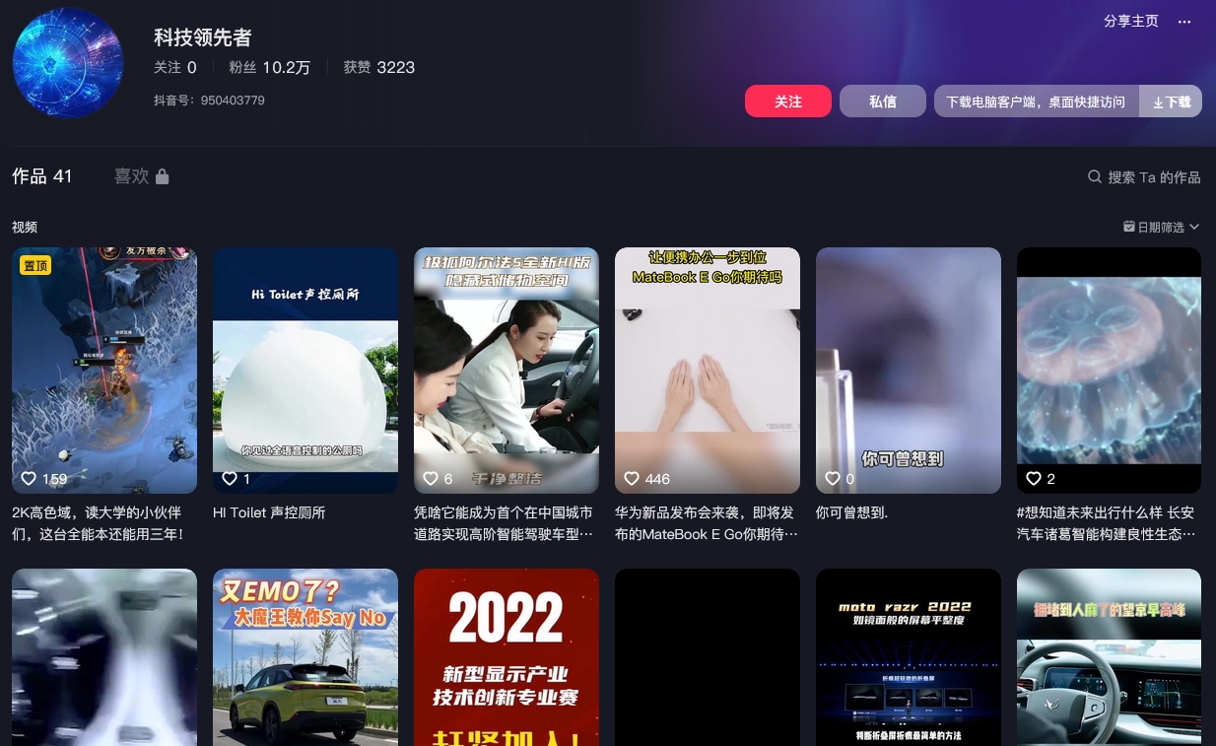The image size is (1216, 746).
Task: Click the 获赞 3223 likes count
Action: [x=379, y=67]
